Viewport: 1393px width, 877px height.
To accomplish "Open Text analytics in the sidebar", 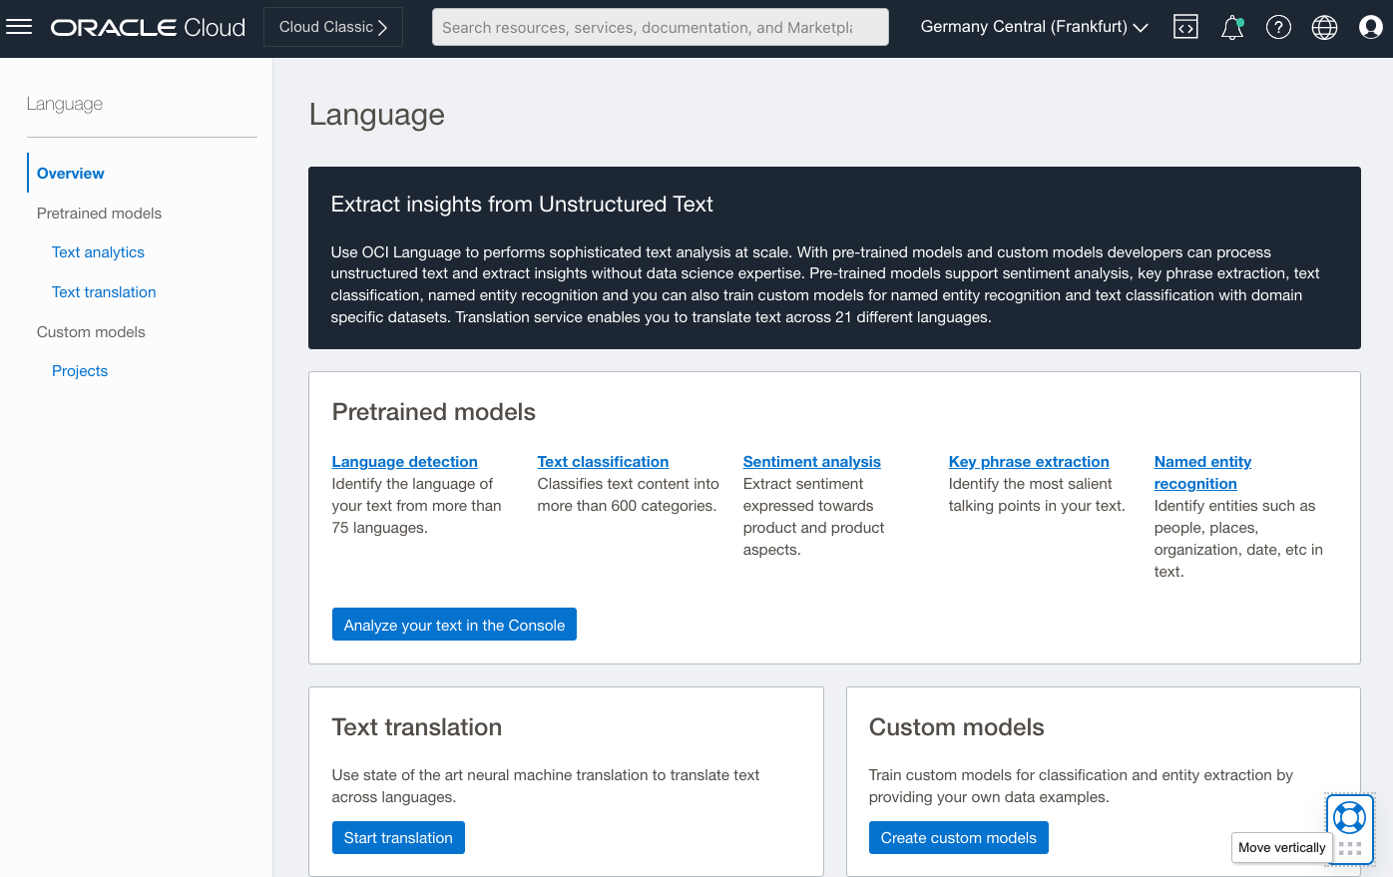I will (x=98, y=252).
